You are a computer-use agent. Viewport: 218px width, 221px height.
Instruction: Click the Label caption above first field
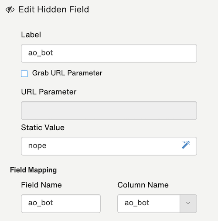point(31,35)
